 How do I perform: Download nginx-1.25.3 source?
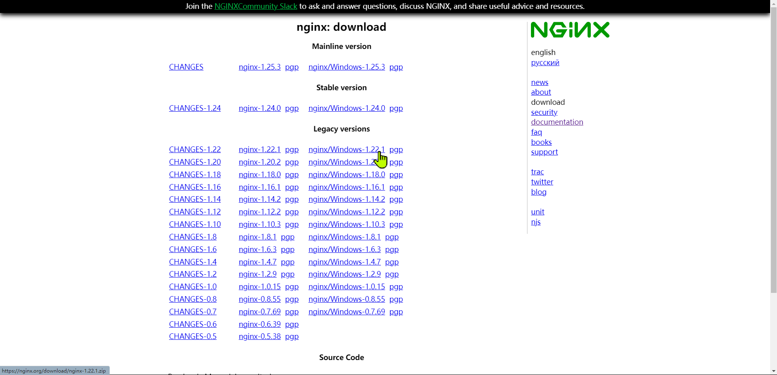(x=260, y=67)
